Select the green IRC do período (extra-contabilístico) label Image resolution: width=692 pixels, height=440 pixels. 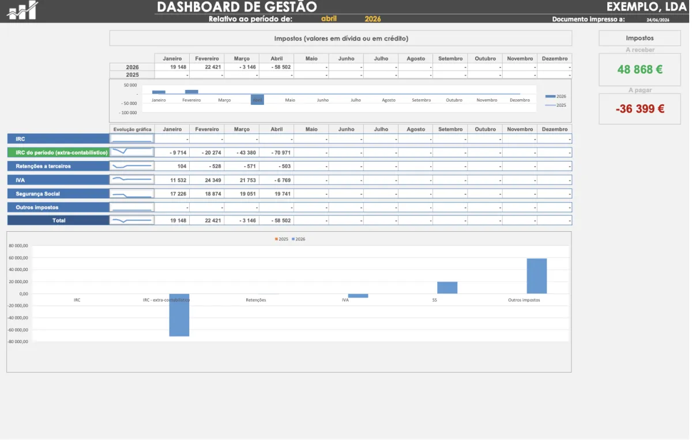coord(58,152)
